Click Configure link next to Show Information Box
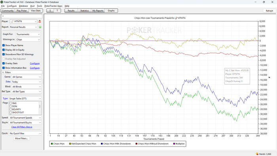The height and width of the screenshot is (156, 277). click(x=35, y=68)
